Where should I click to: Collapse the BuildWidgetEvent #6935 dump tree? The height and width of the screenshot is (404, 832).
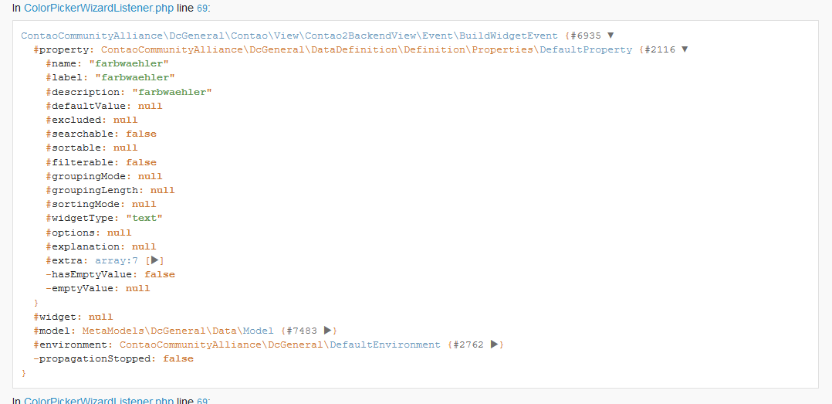tap(610, 36)
